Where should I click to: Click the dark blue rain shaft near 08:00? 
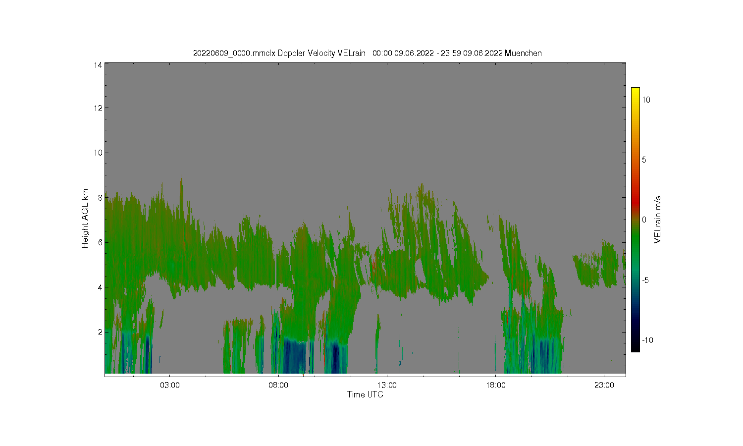pyautogui.click(x=295, y=357)
